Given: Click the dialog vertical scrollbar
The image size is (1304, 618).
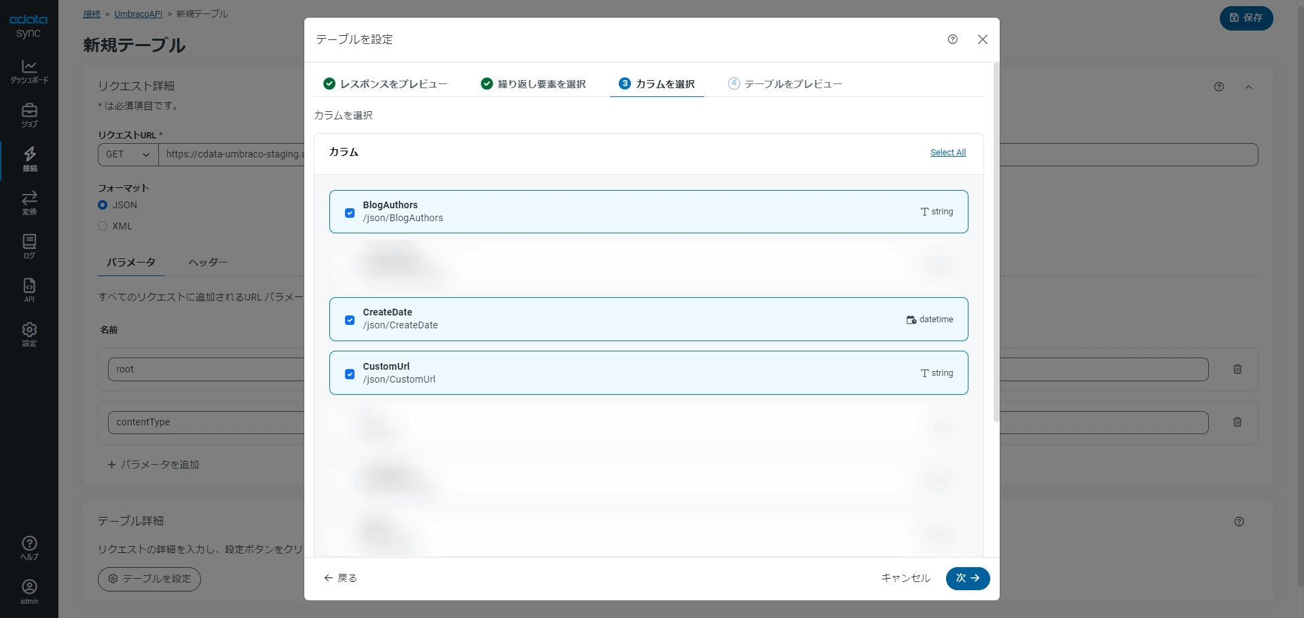Looking at the screenshot, I should pos(996,242).
